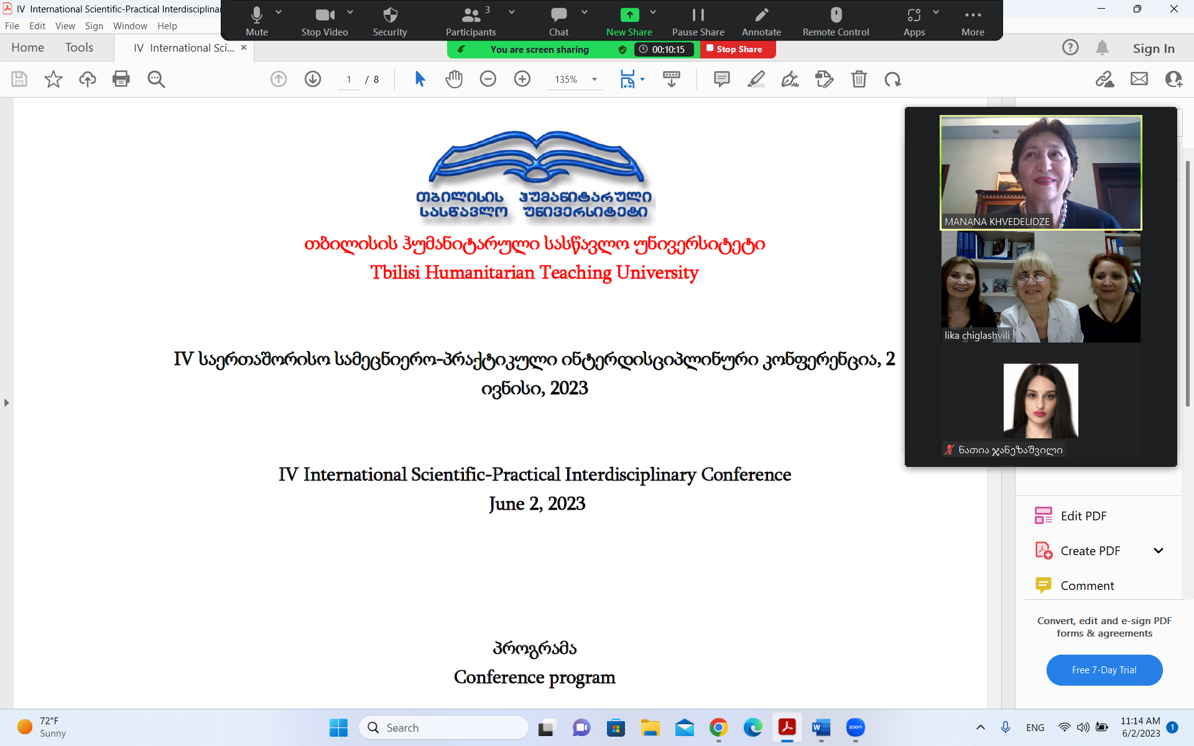The height and width of the screenshot is (746, 1194).
Task: Expand Apps options arrow
Action: coord(936,12)
